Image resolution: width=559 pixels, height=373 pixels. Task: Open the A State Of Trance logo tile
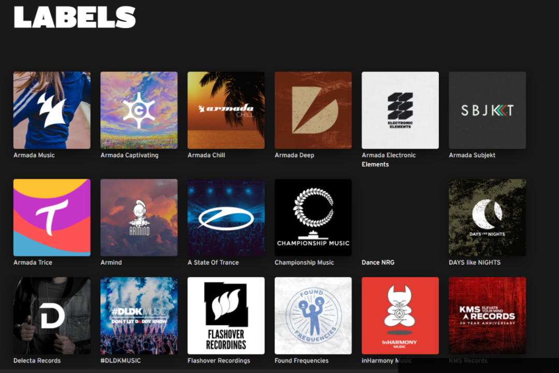point(226,218)
